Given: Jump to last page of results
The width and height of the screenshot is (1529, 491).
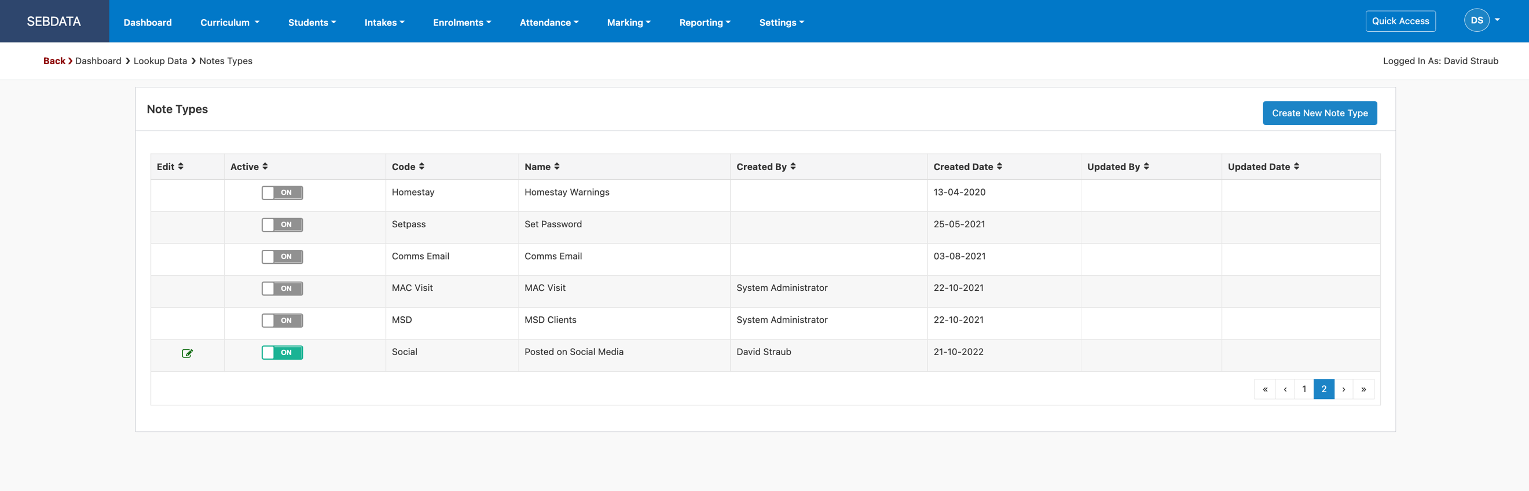Looking at the screenshot, I should point(1363,390).
